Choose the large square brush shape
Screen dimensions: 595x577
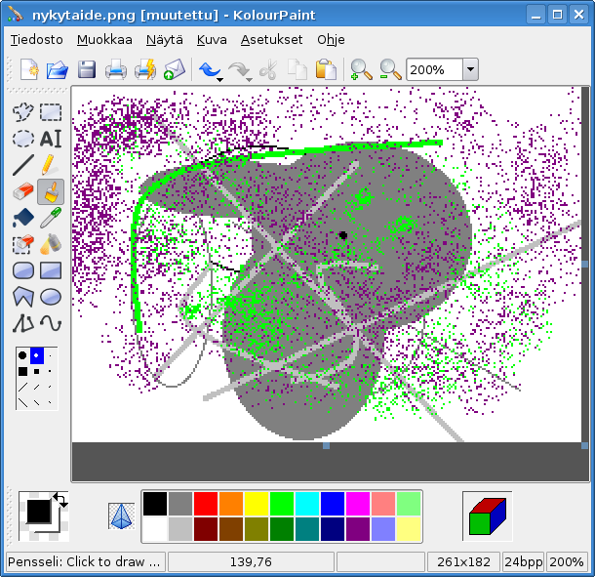(x=22, y=371)
